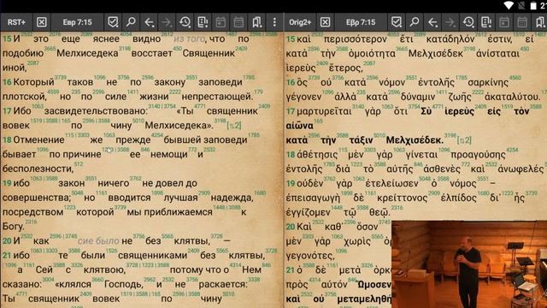Tap Greek verse number 15 before καὶ
This screenshot has width=547, height=308.
pyautogui.click(x=291, y=39)
